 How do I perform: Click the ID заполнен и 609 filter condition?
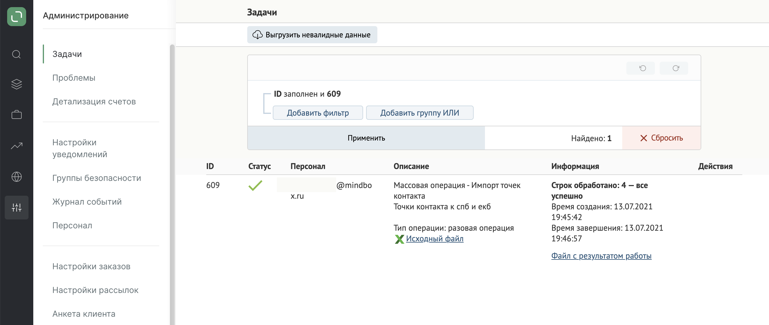[x=307, y=94]
